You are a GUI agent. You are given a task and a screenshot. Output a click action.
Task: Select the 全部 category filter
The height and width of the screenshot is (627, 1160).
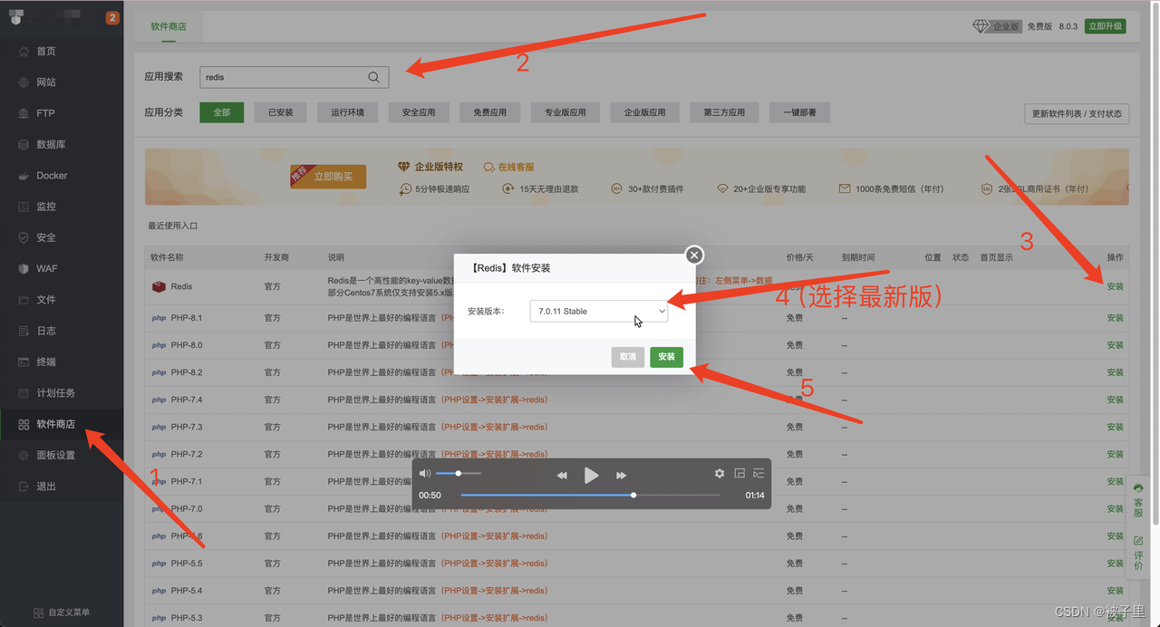(222, 112)
